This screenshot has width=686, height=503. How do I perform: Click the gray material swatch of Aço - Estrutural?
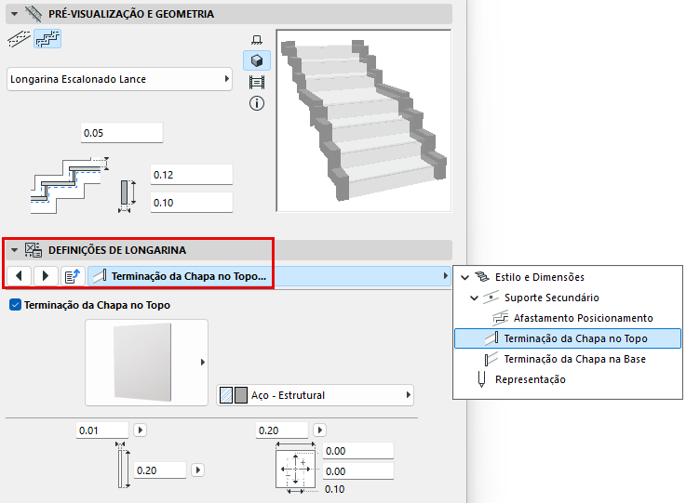[x=241, y=395]
